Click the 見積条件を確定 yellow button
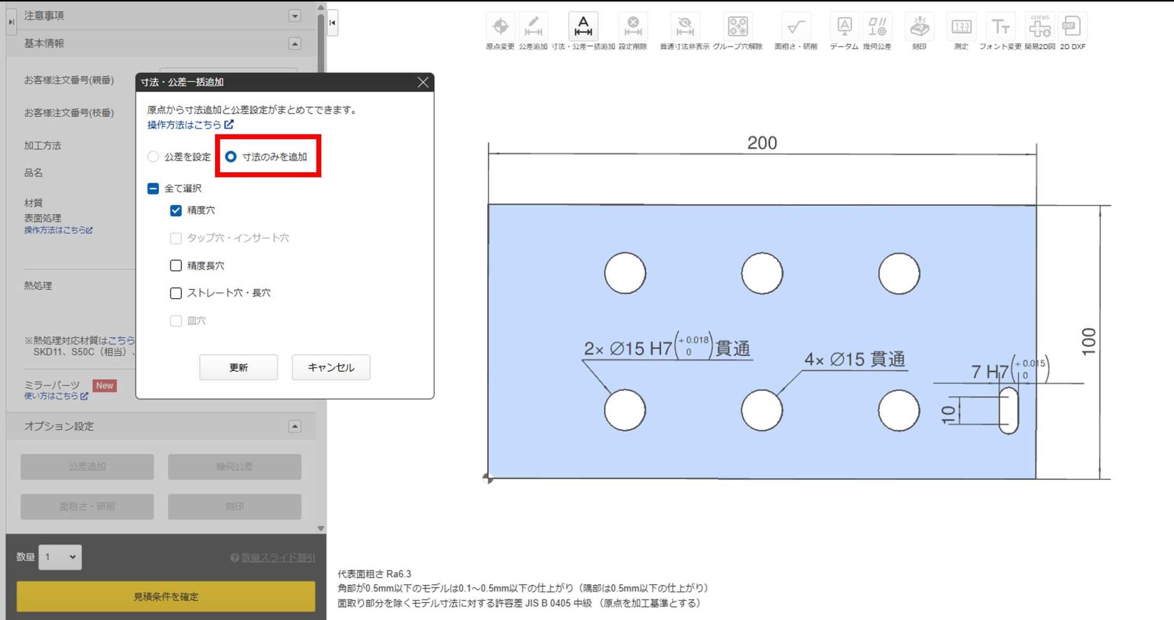The image size is (1174, 620). tap(165, 597)
